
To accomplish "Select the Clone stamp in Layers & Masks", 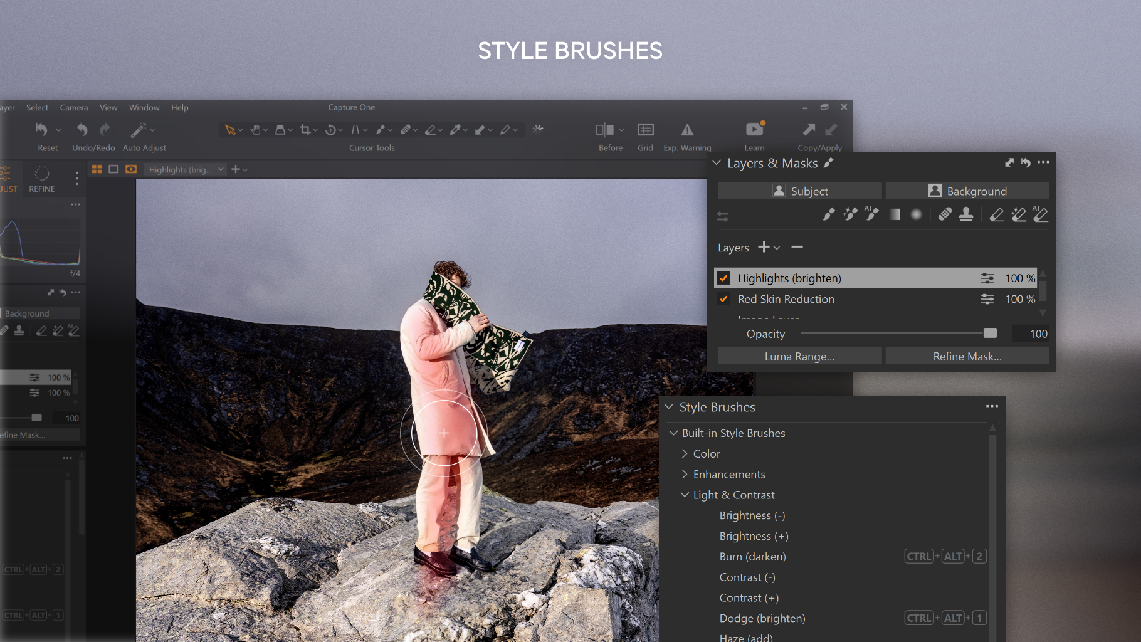I will point(966,215).
